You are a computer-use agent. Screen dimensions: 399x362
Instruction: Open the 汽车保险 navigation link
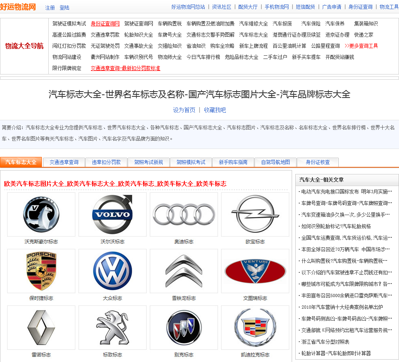click(x=311, y=23)
